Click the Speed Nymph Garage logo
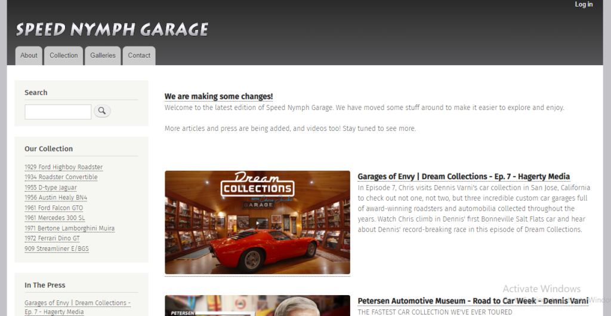Screen dimensions: 611x316 (112, 30)
